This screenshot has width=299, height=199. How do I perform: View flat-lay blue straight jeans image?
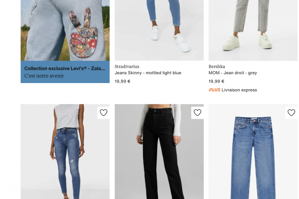[x=253, y=152]
